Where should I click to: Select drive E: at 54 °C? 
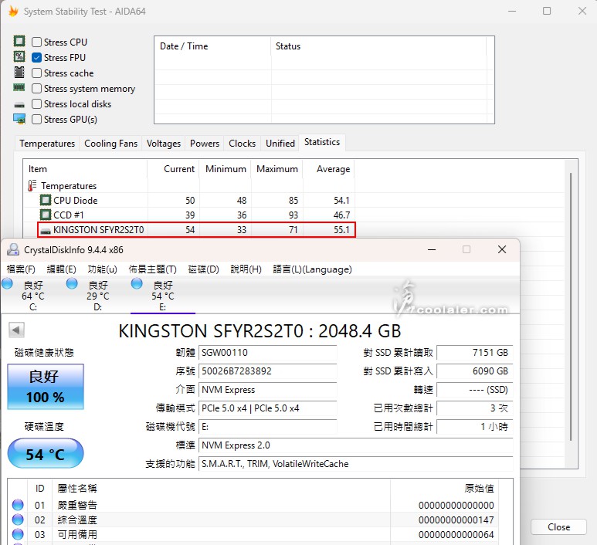(x=163, y=296)
